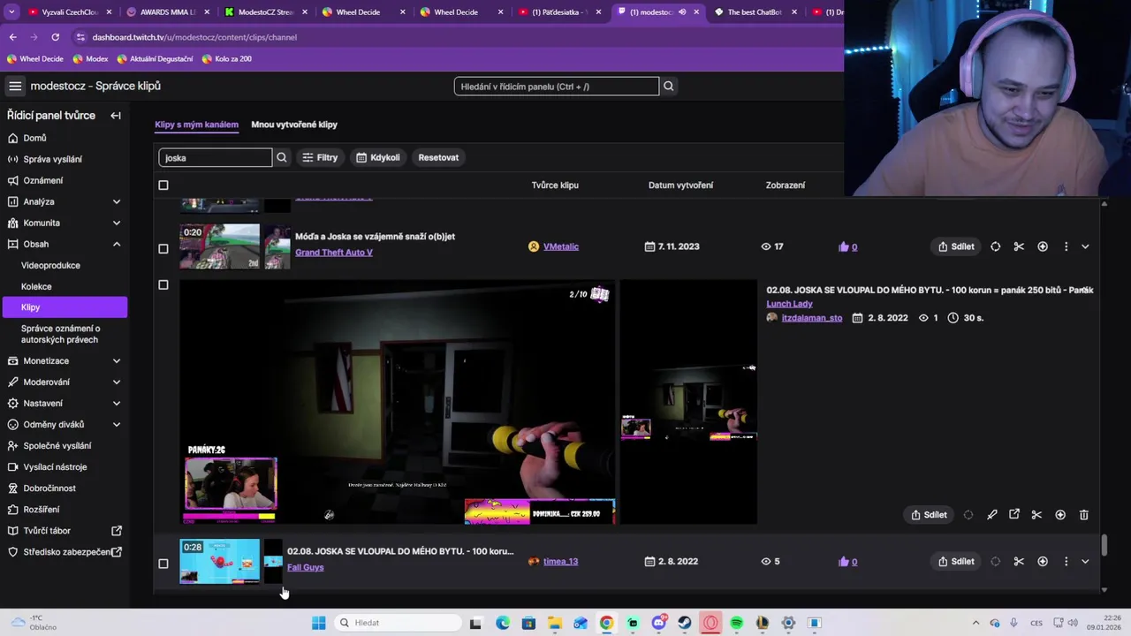
Task: Click Sdílet in the VMetalic row
Action: click(956, 246)
